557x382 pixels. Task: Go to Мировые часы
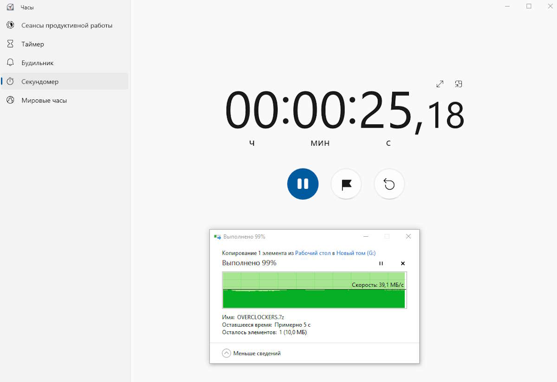click(x=64, y=100)
